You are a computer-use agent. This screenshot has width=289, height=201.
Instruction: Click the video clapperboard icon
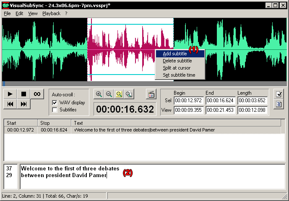pyautogui.click(x=151, y=94)
